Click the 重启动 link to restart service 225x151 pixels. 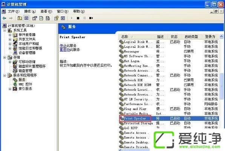65,50
